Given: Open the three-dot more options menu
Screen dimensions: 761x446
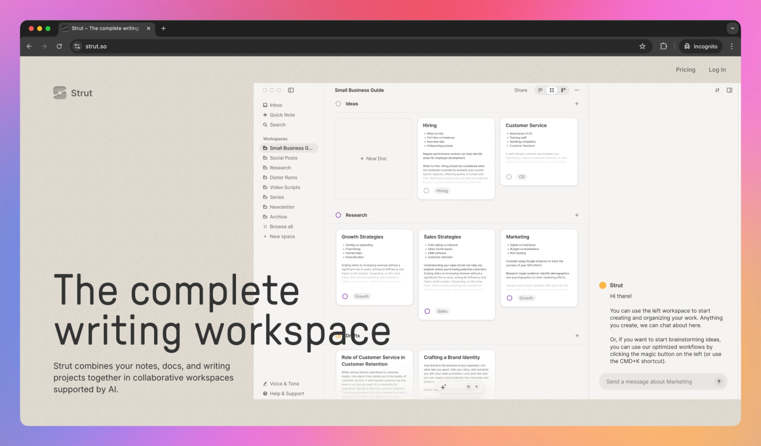Looking at the screenshot, I should 576,90.
